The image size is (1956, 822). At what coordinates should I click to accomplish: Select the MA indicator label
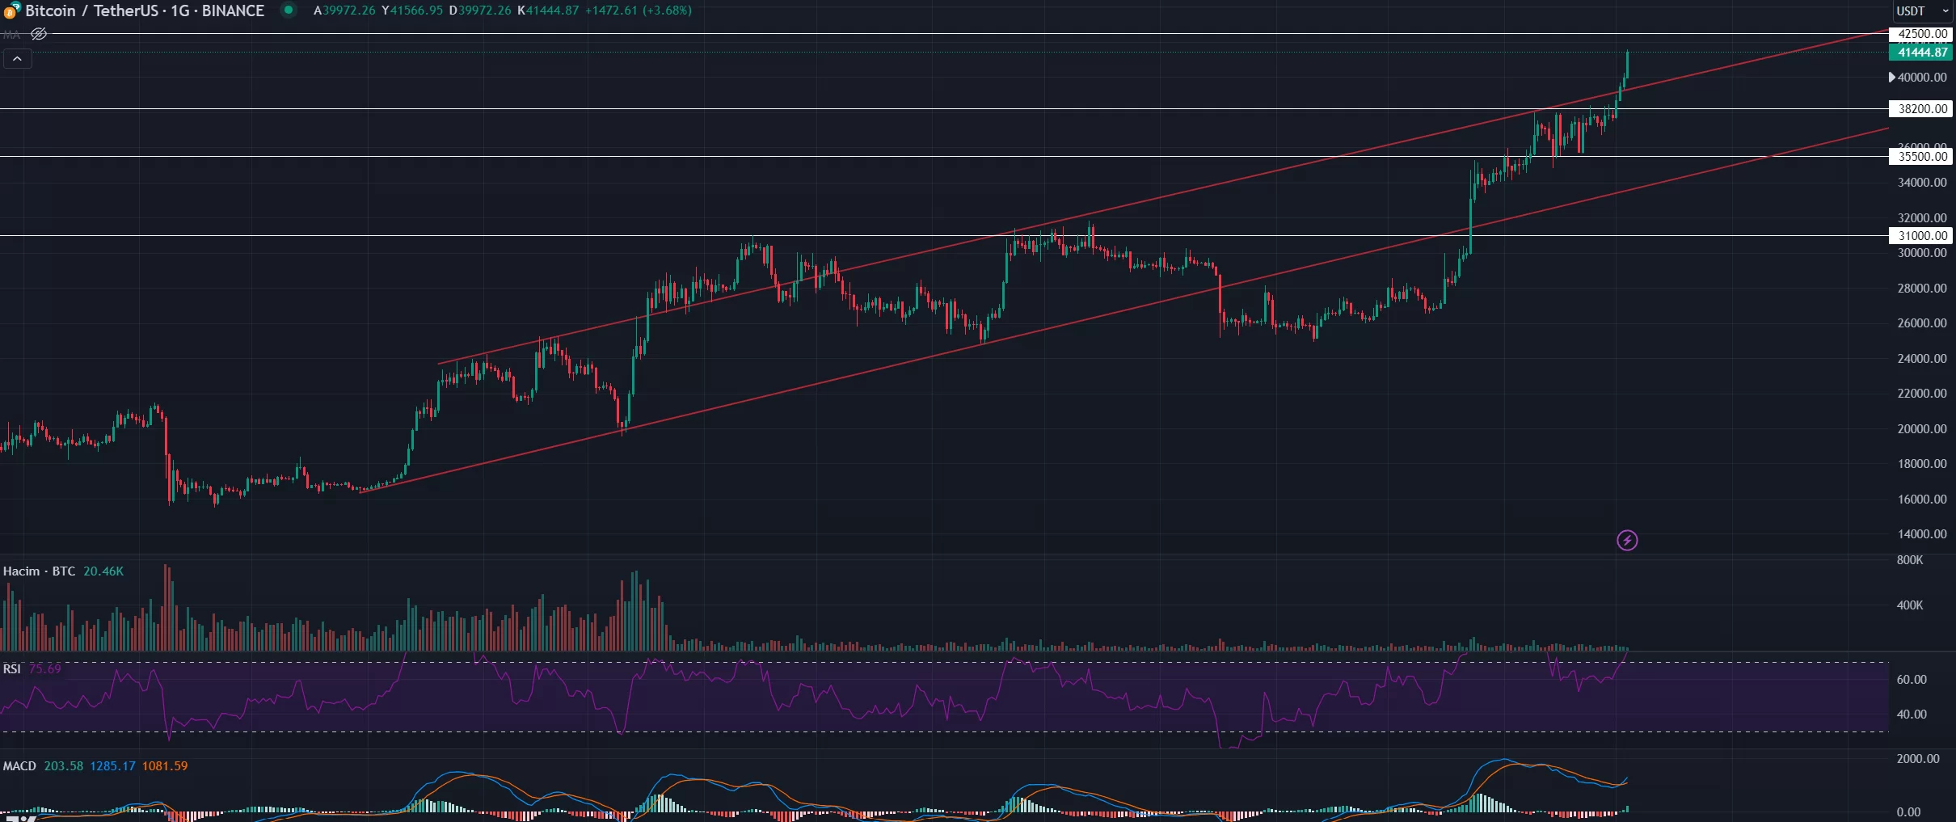tap(11, 35)
